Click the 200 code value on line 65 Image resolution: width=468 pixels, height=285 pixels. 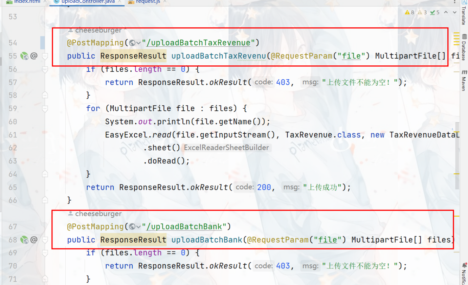[x=264, y=187]
